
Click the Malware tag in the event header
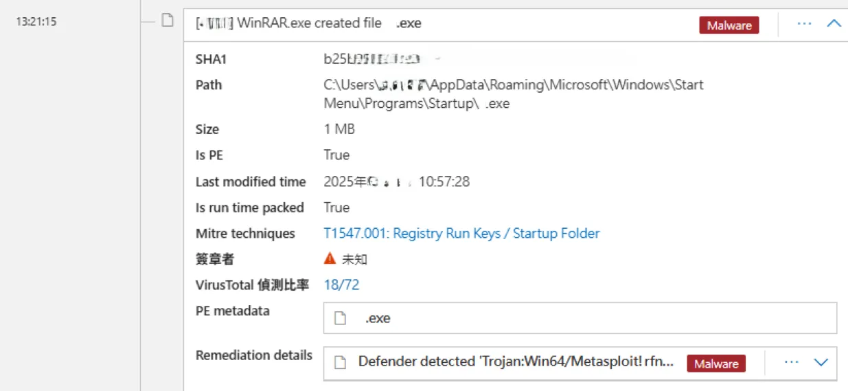729,25
